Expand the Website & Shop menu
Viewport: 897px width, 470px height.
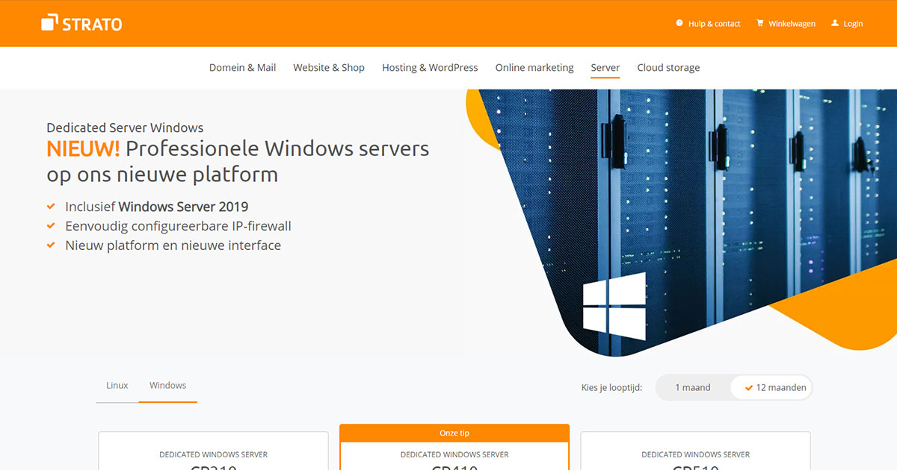pyautogui.click(x=329, y=67)
